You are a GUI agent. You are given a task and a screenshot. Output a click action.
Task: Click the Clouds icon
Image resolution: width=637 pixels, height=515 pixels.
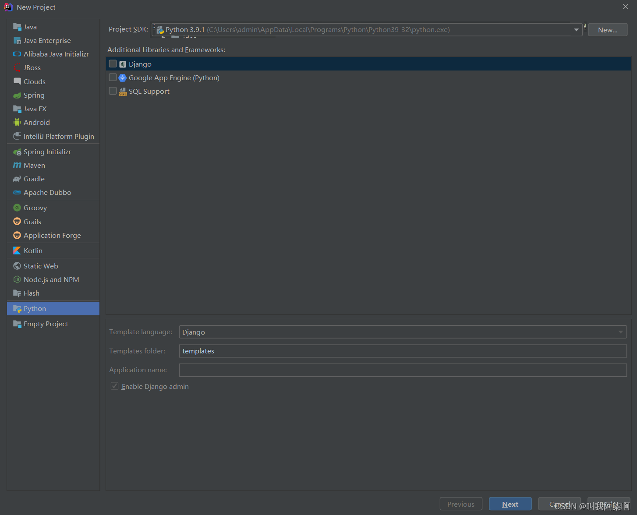[17, 81]
